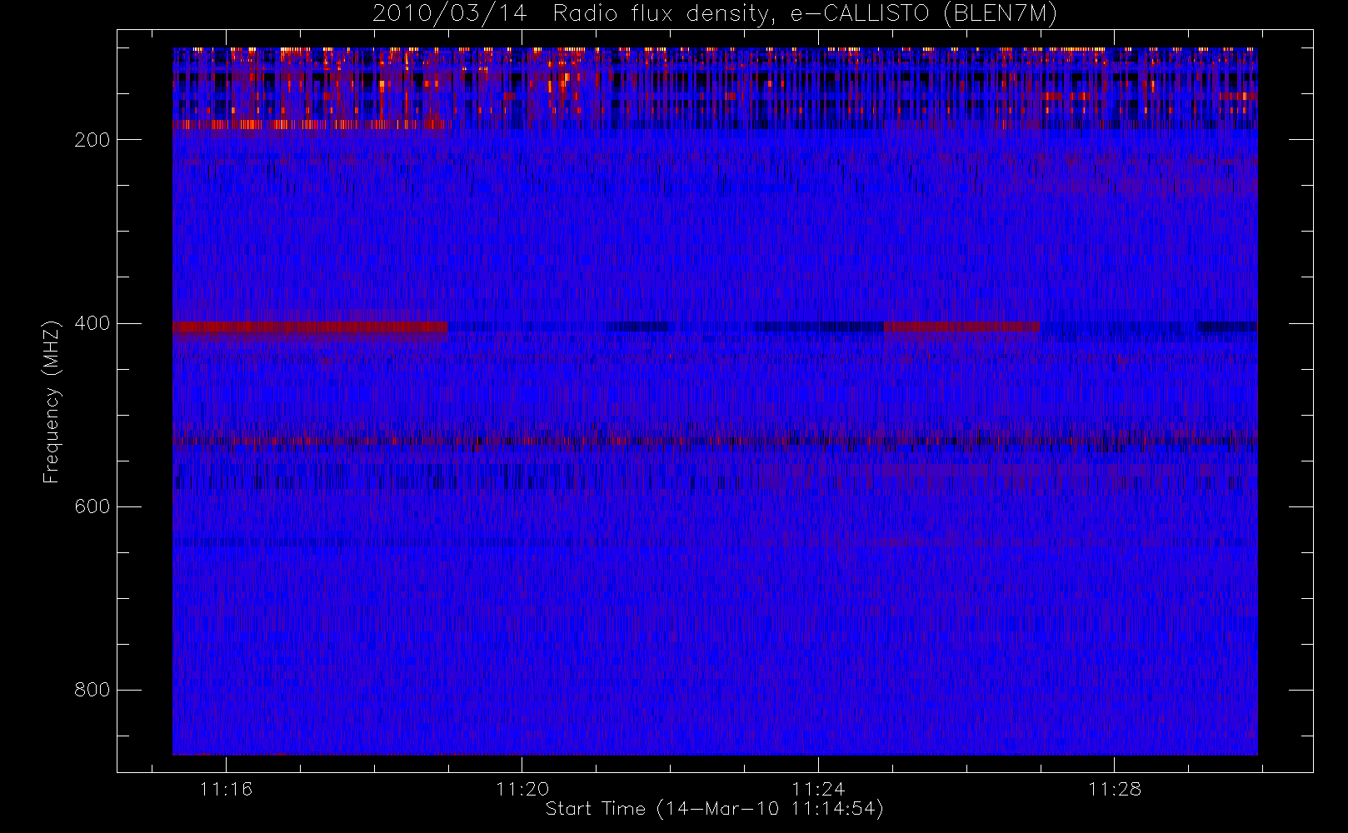Click the plot title "Radio flux density, e-CALLISTO (BLEN7M)"
1348x833 pixels.
(805, 14)
